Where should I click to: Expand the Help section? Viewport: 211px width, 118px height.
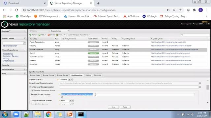25,73
